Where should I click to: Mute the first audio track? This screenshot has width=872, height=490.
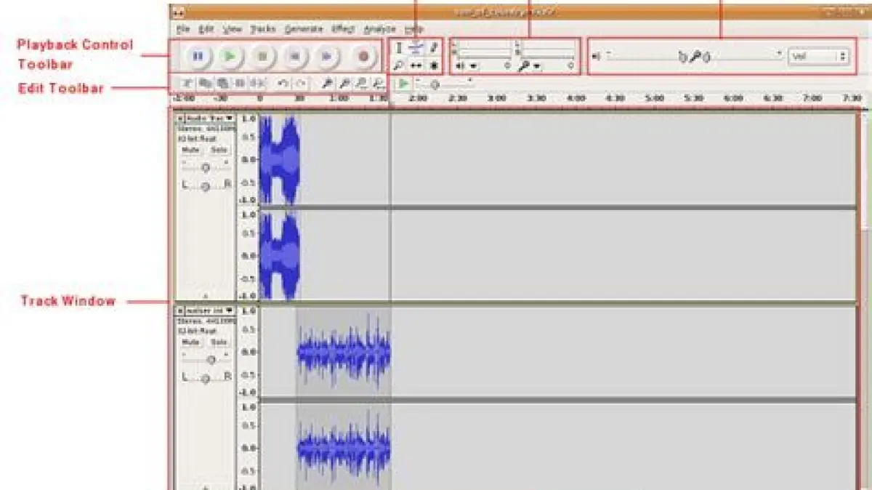pyautogui.click(x=190, y=150)
